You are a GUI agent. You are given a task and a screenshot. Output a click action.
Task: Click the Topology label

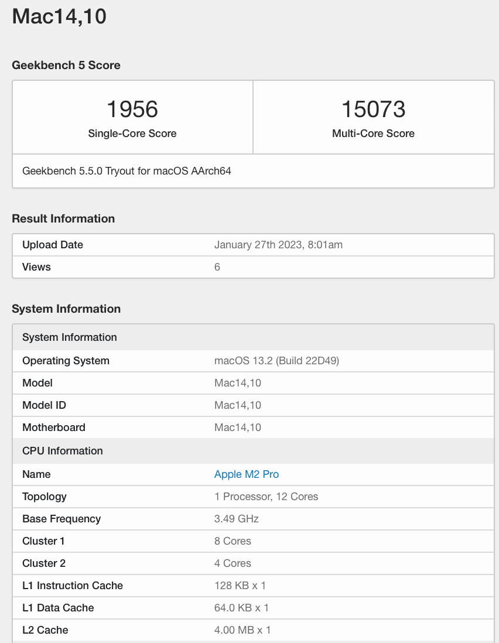point(45,497)
